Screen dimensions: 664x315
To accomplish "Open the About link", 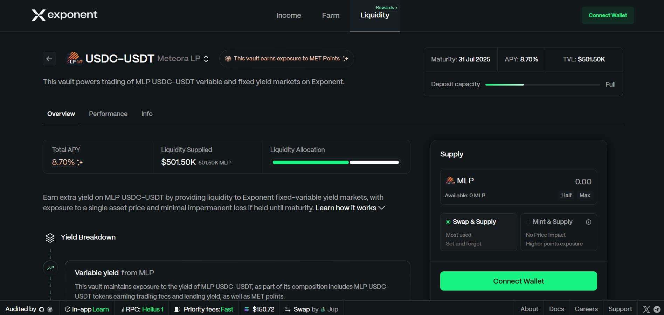I will point(529,309).
